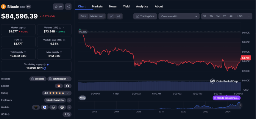This screenshot has width=256, height=119.
Task: Open the blockchain.info explorer
Action: coord(55,100)
